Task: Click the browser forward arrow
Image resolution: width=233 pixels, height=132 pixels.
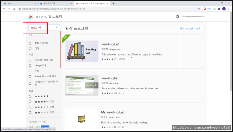Action: pos(9,9)
